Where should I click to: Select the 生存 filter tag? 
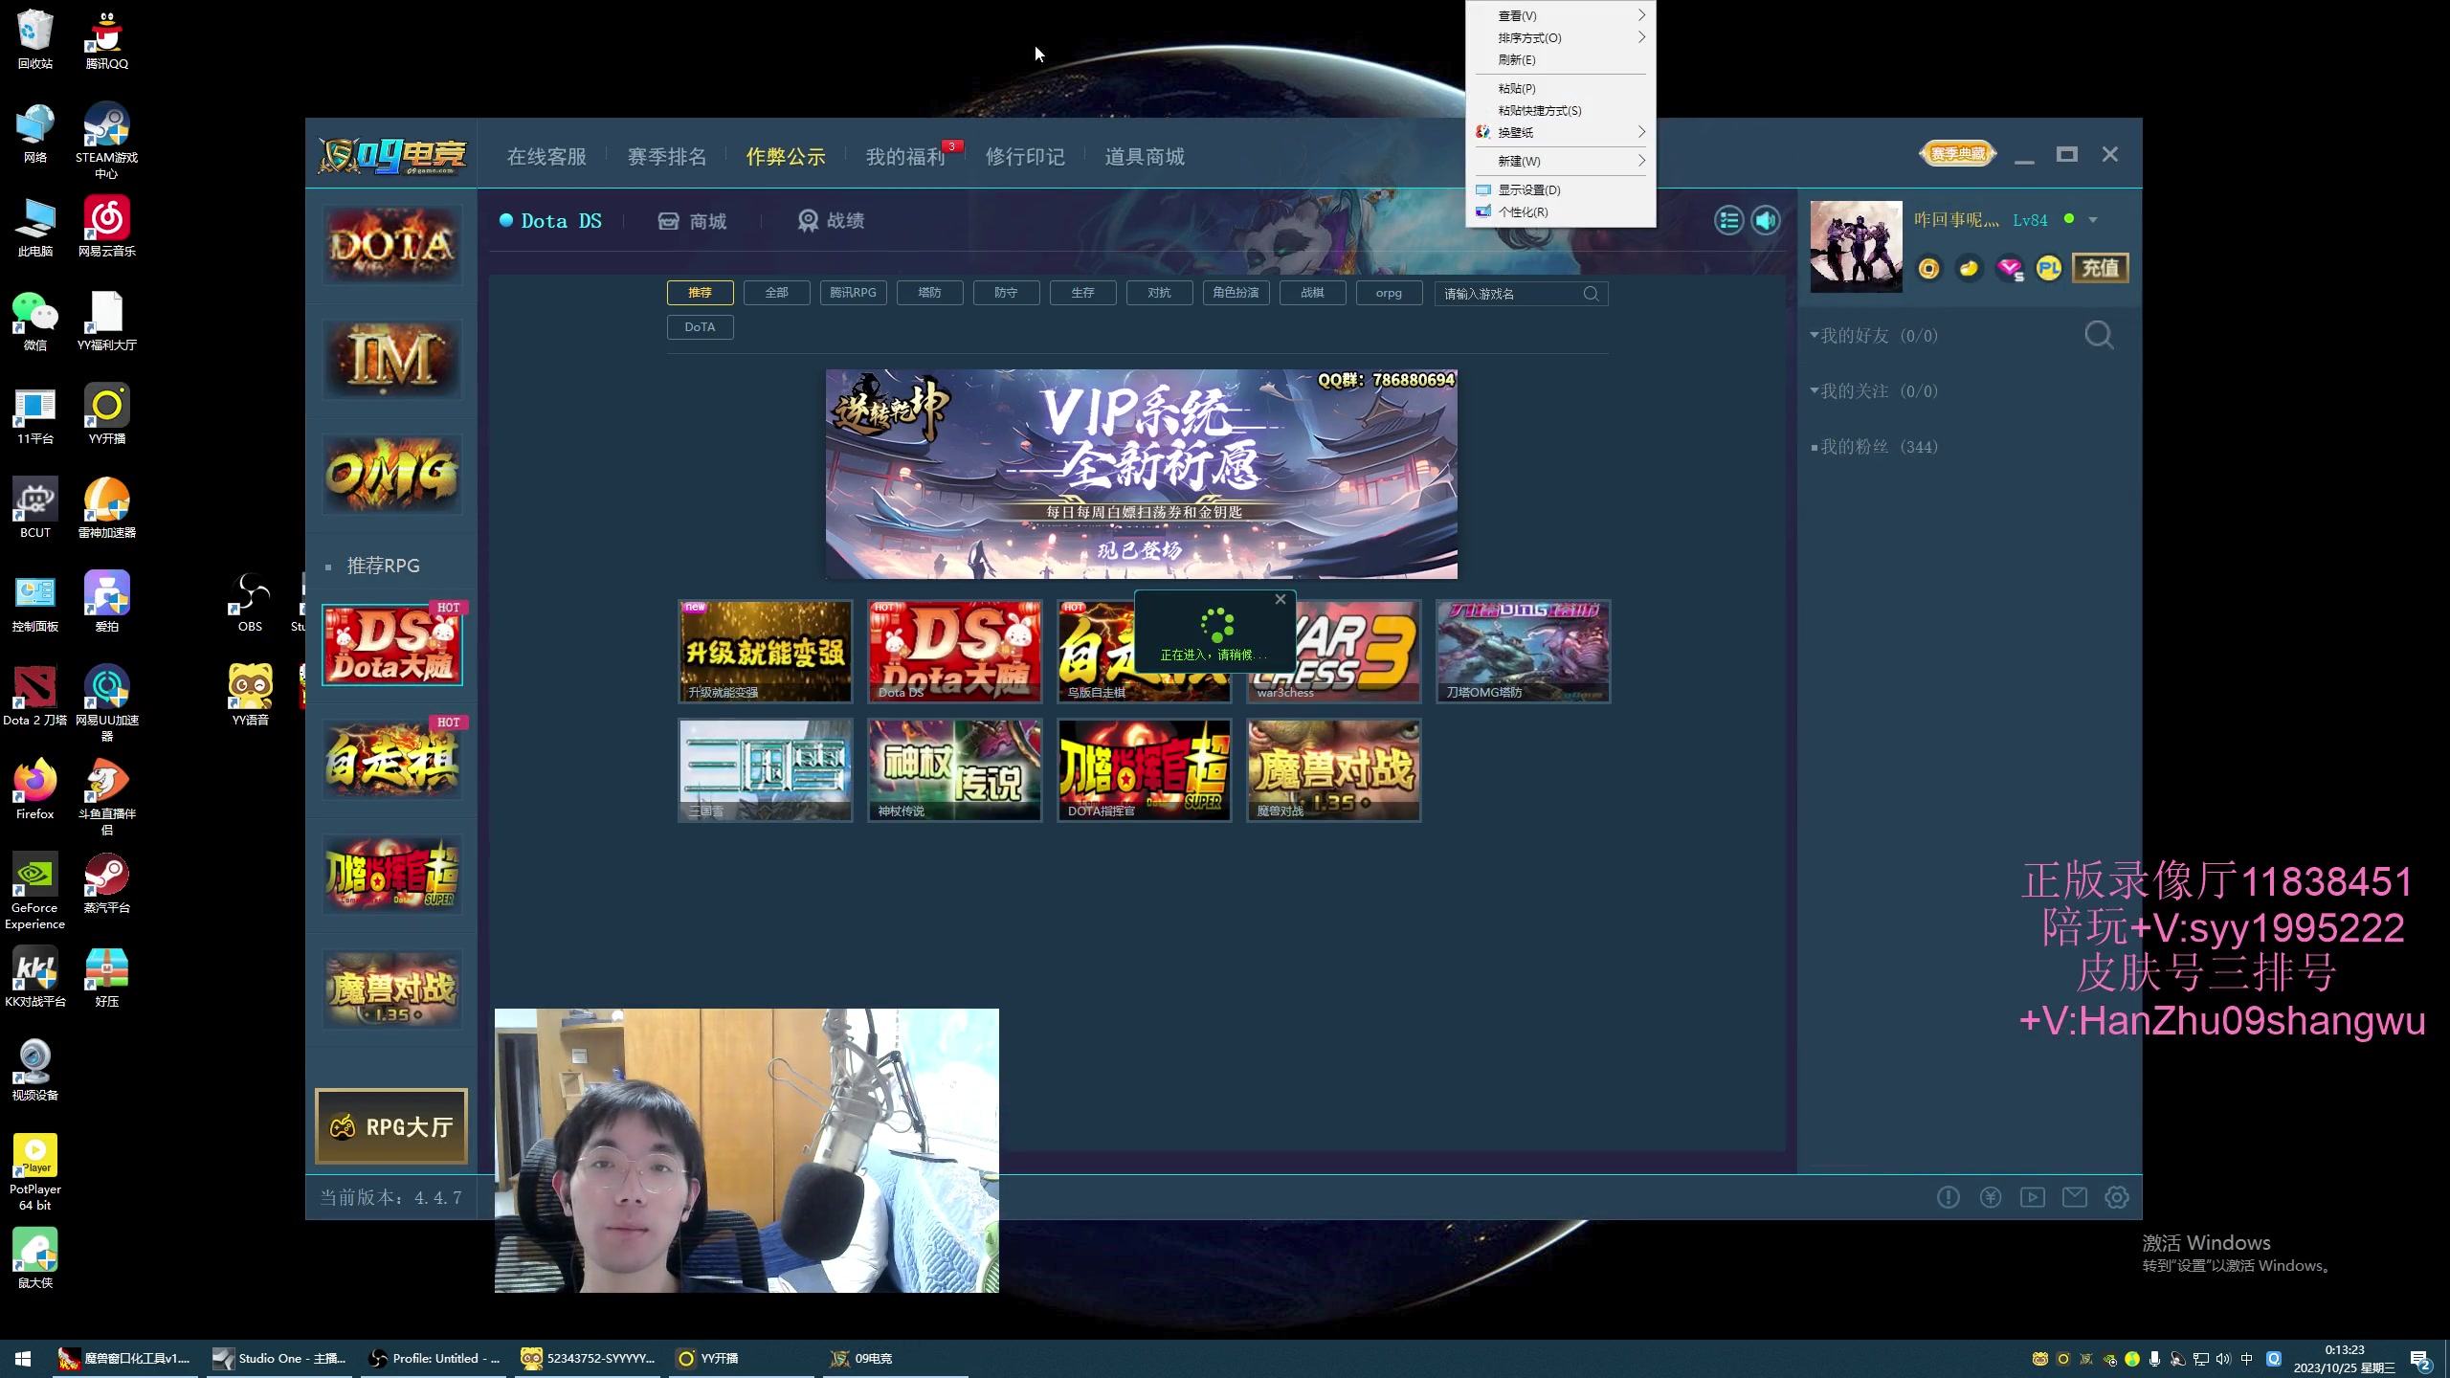[x=1082, y=293]
